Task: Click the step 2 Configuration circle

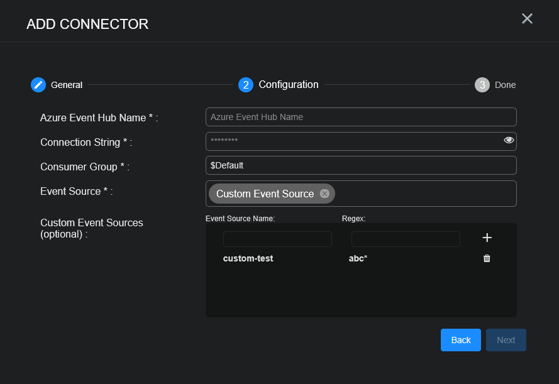Action: [x=246, y=85]
